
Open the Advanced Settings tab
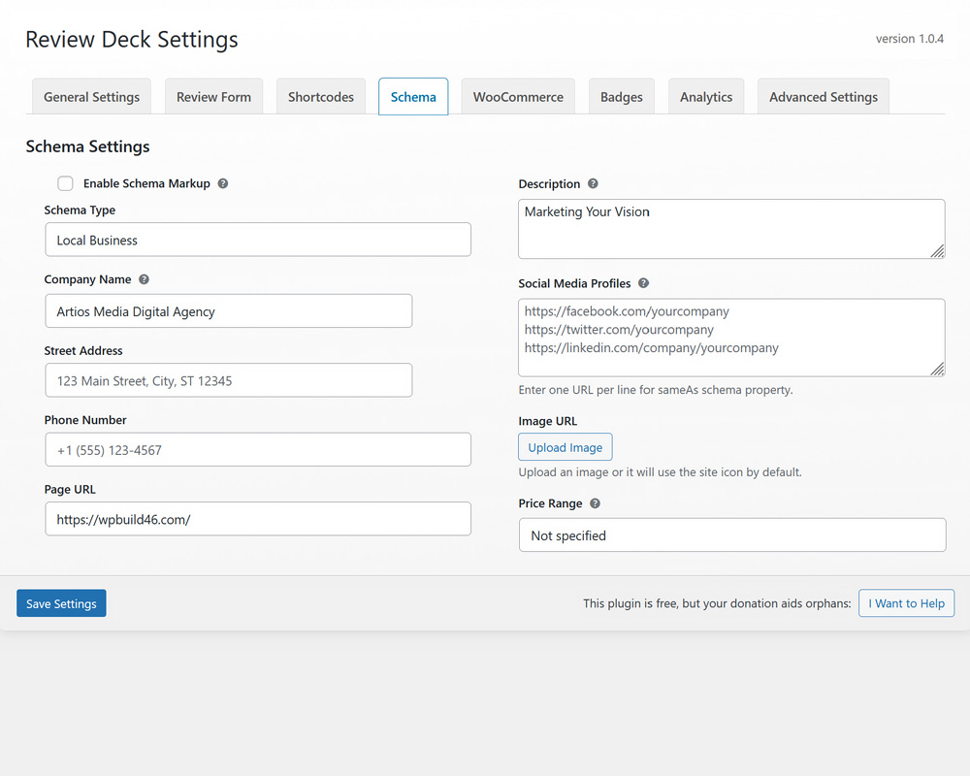pos(823,96)
